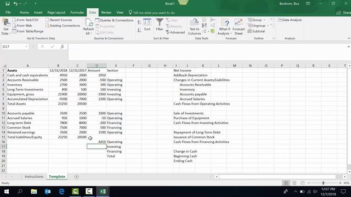Switch to the Review tab
Image resolution: width=351 pixels, height=197 pixels.
pyautogui.click(x=106, y=13)
